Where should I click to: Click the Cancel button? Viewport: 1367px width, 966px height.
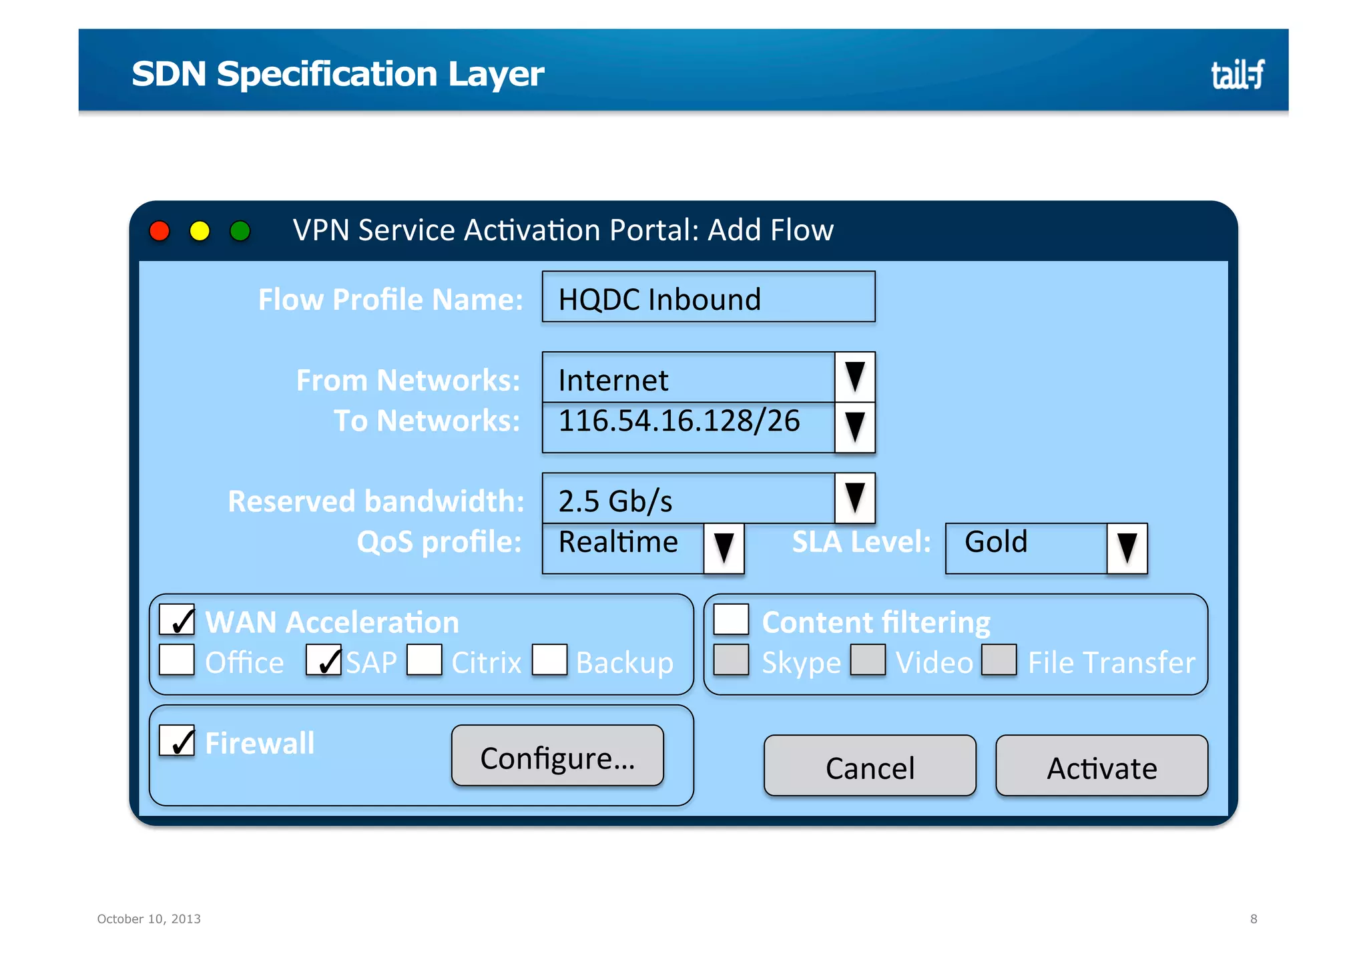pyautogui.click(x=870, y=766)
